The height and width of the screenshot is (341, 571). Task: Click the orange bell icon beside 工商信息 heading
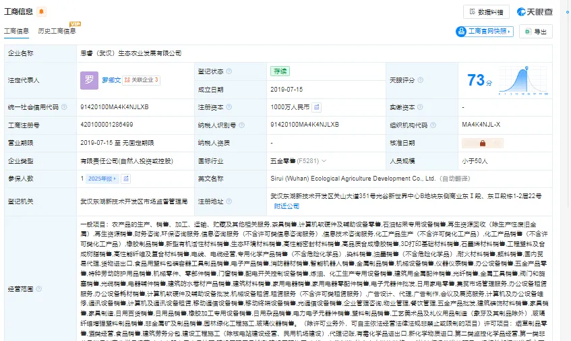point(42,11)
